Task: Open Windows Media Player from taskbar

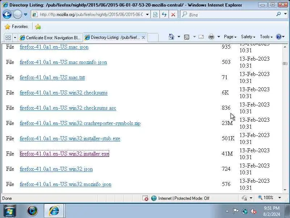Action: point(32,211)
